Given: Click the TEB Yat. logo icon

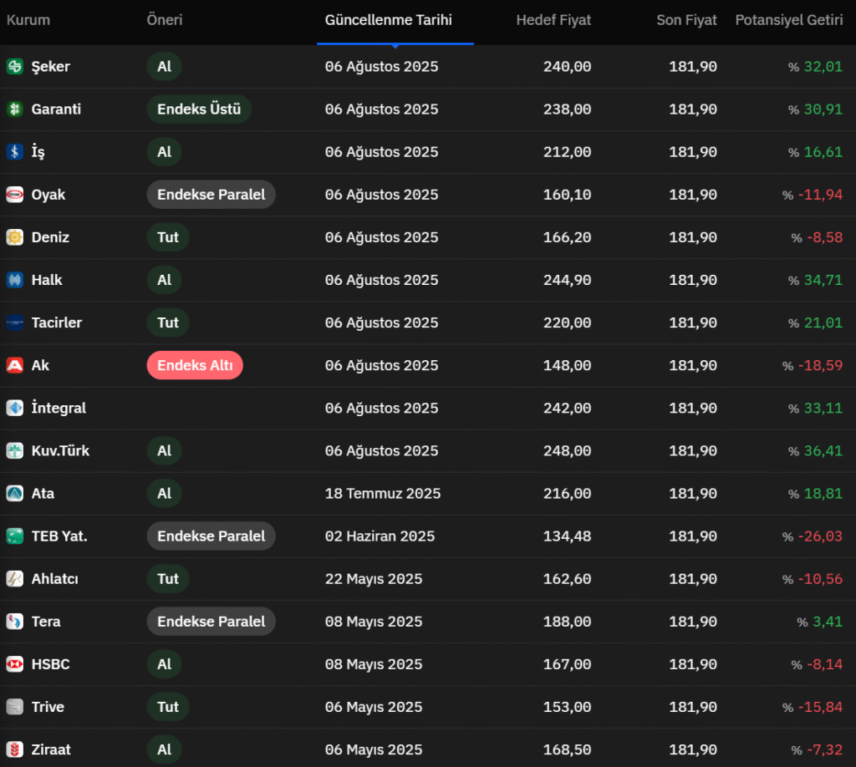Looking at the screenshot, I should point(15,536).
